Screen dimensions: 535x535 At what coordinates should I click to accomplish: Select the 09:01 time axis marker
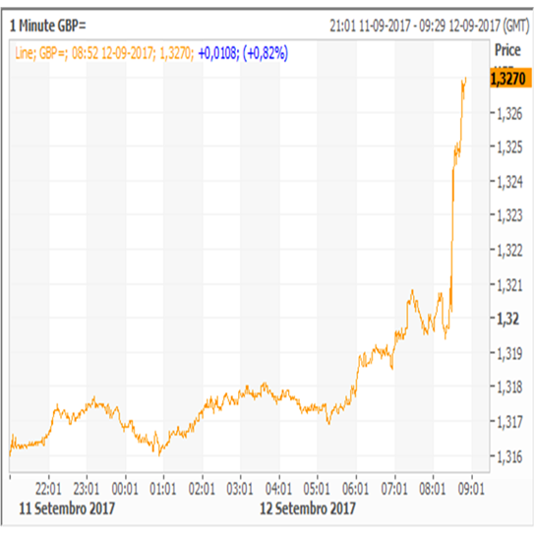pyautogui.click(x=471, y=489)
